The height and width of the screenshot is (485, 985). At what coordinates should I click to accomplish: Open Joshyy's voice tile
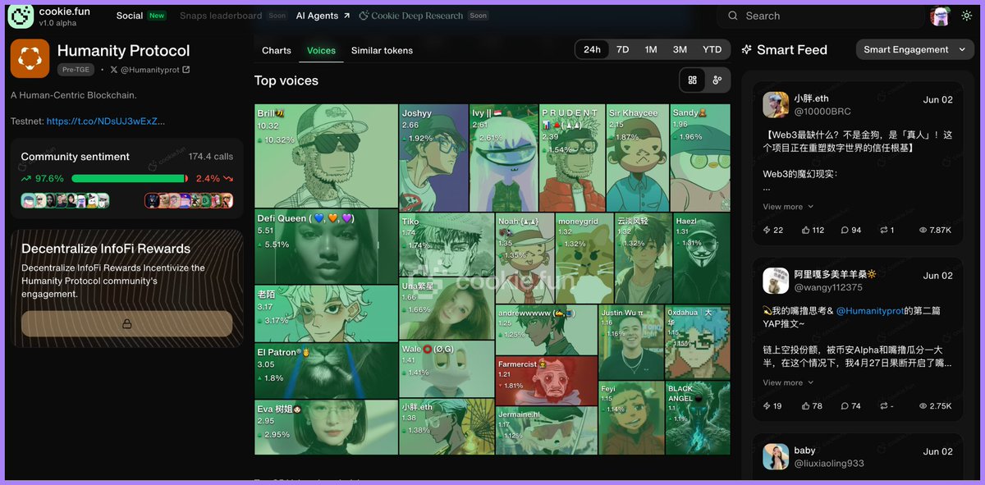[433, 158]
